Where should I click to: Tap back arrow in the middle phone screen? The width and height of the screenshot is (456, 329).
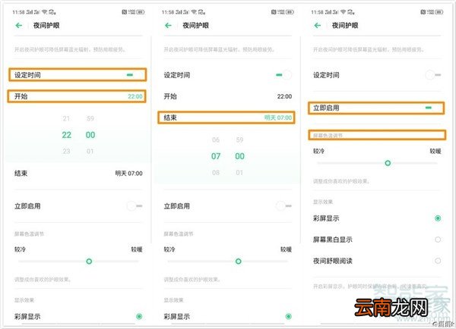[x=168, y=26]
